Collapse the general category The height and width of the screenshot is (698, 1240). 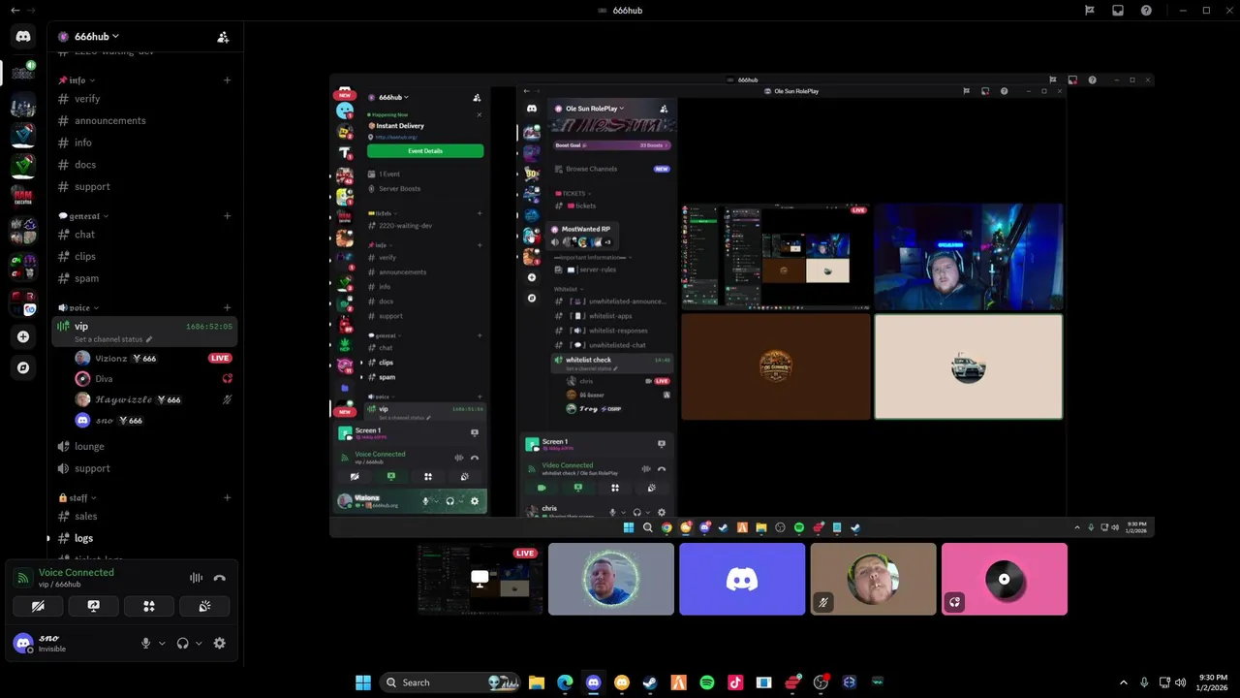point(84,216)
